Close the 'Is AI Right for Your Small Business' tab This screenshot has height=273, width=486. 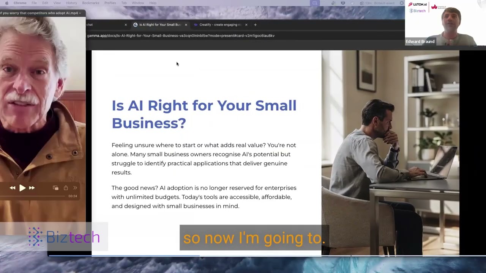(x=186, y=25)
